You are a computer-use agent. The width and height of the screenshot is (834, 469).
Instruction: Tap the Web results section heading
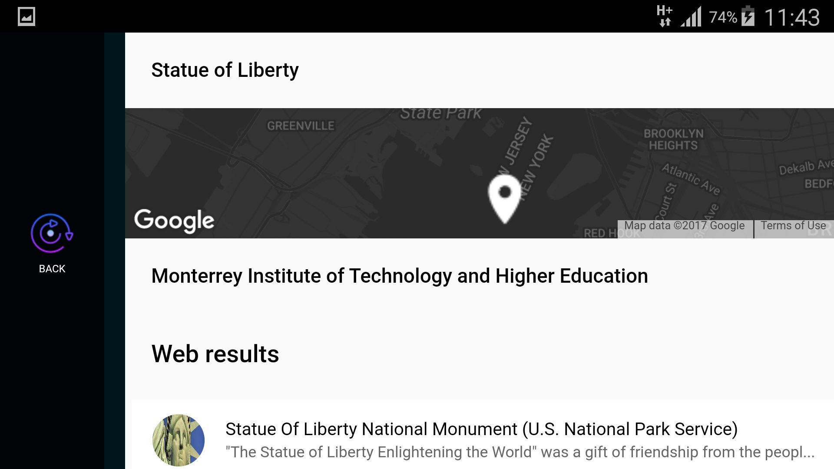pyautogui.click(x=215, y=353)
